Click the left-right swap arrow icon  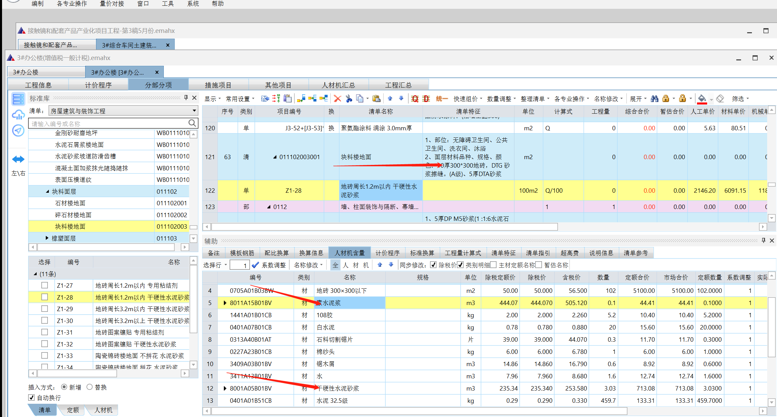coord(18,159)
